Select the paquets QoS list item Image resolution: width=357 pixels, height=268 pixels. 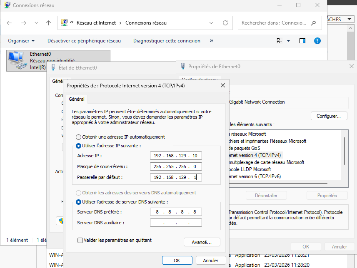coord(245,148)
